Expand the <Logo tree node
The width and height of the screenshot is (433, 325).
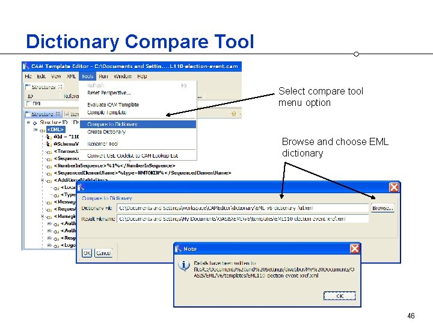pos(49,245)
